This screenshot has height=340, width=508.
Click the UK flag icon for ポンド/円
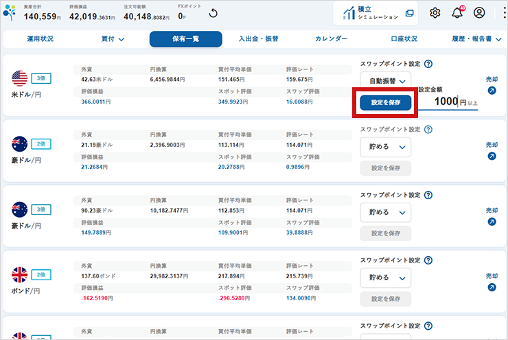19,275
